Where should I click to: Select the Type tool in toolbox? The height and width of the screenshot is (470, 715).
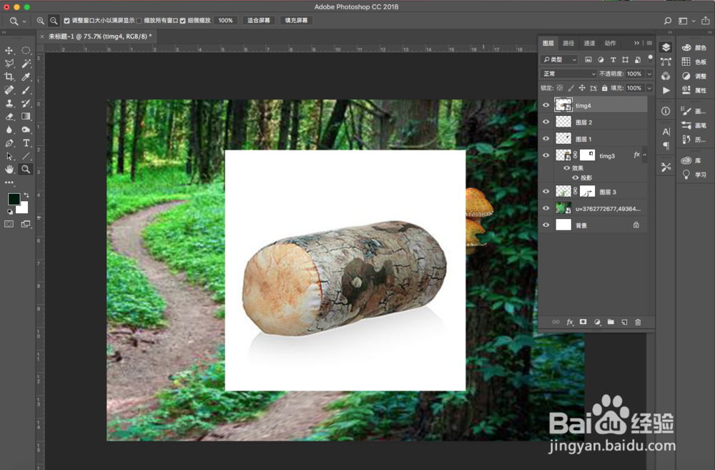[26, 143]
